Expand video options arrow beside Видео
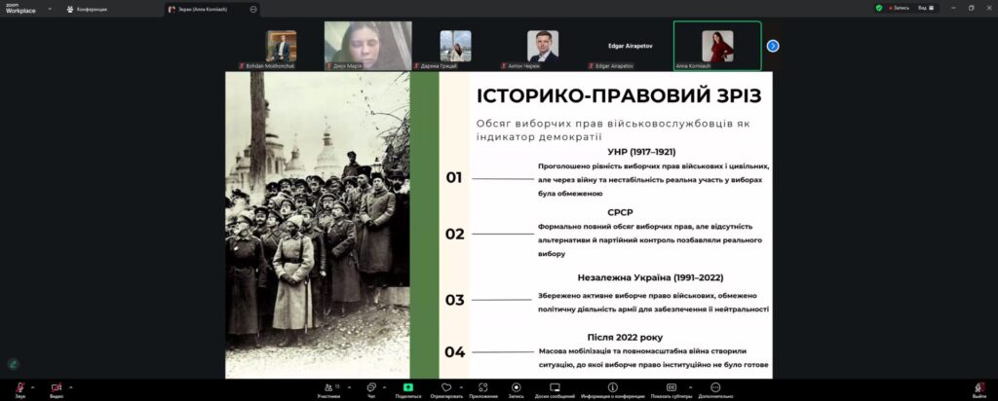This screenshot has height=401, width=998. click(70, 385)
